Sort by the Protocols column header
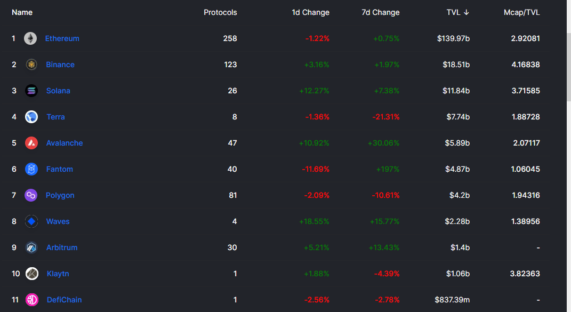 (220, 12)
